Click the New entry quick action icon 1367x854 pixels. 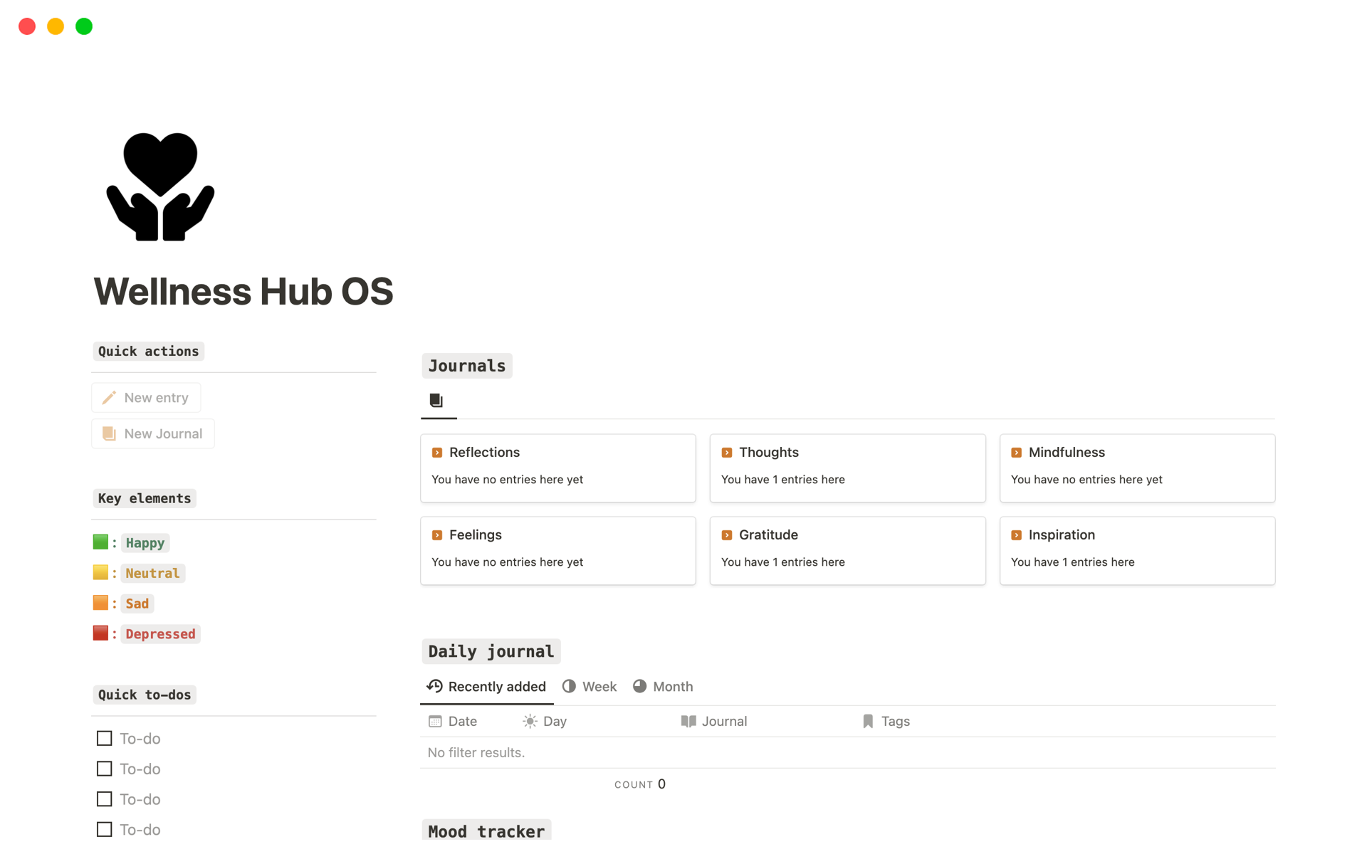pos(108,396)
